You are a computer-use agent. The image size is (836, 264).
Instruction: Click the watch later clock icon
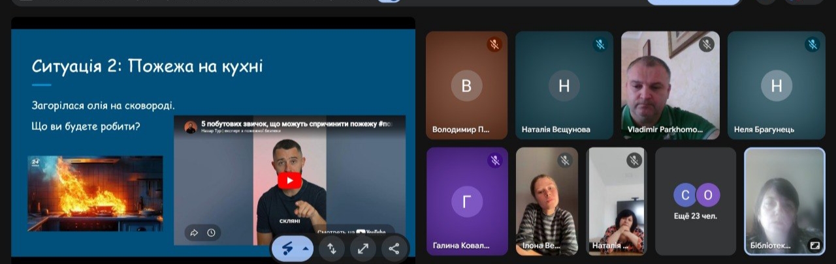coord(211,233)
